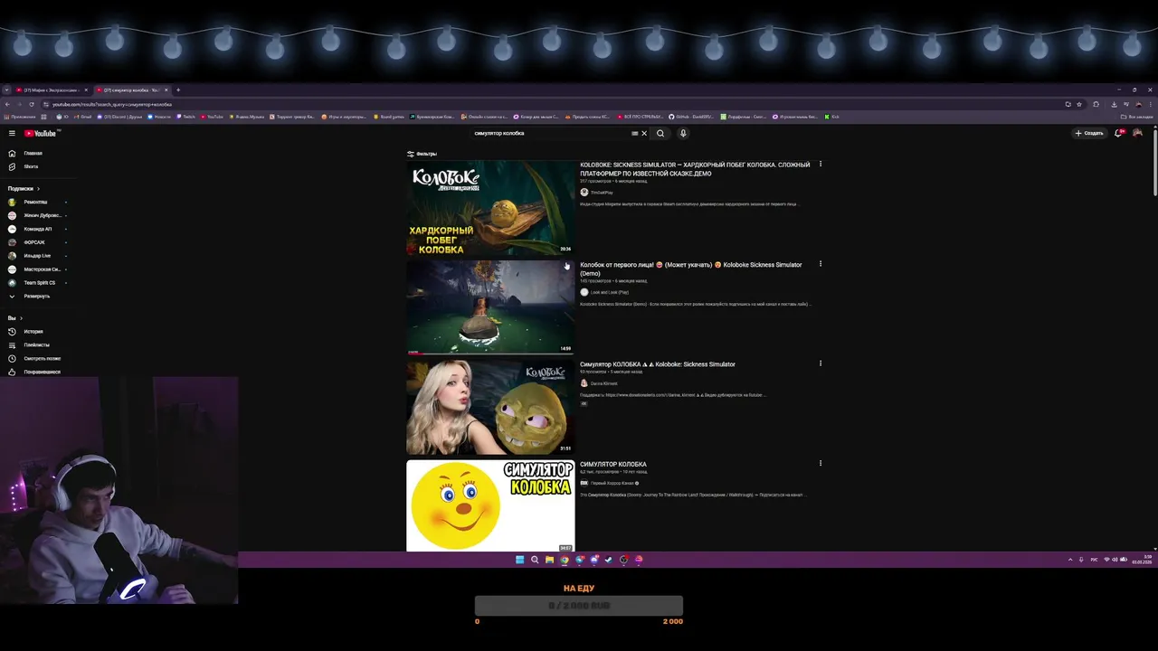Open the Все закладки folder
Image resolution: width=1158 pixels, height=651 pixels.
point(1137,117)
